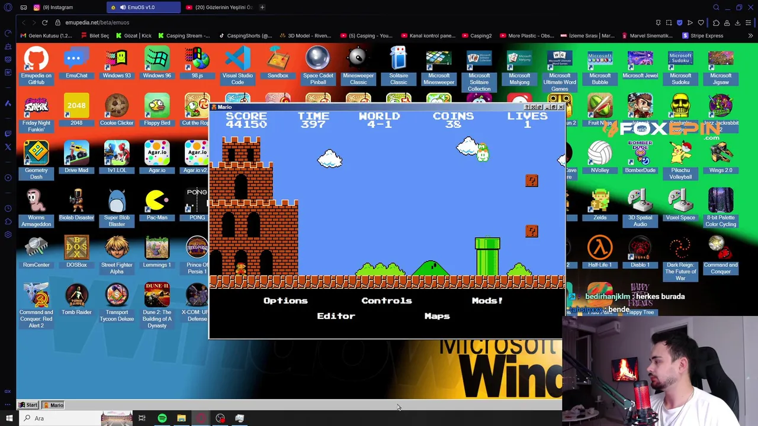Select Controls in Mario menu
Screen dimensions: 758x426
point(387,301)
